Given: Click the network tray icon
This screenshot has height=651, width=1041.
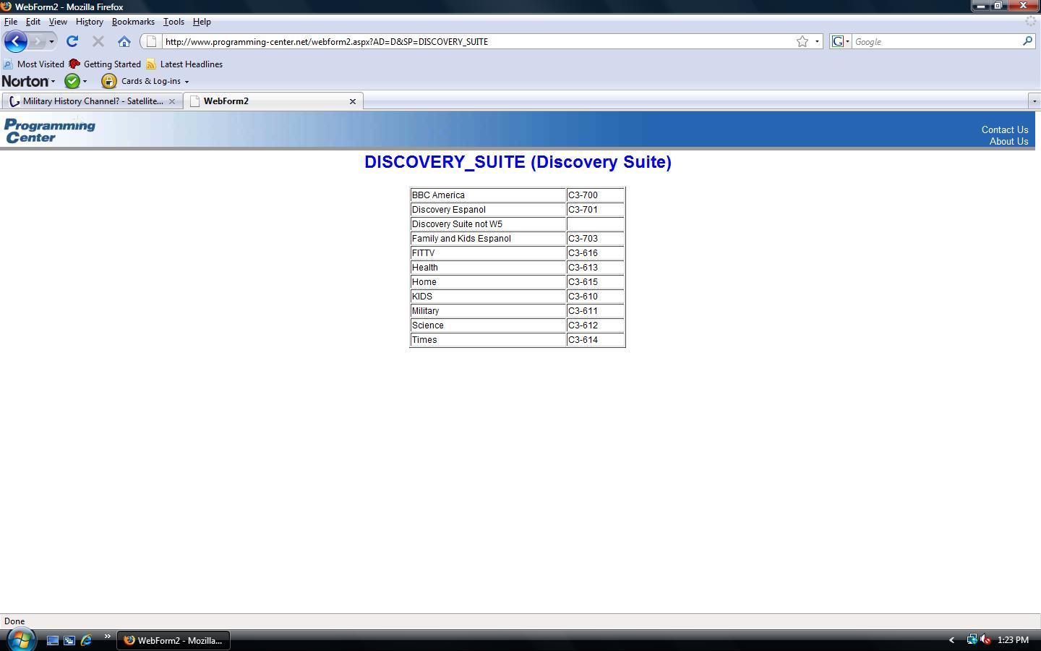Looking at the screenshot, I should [x=972, y=640].
